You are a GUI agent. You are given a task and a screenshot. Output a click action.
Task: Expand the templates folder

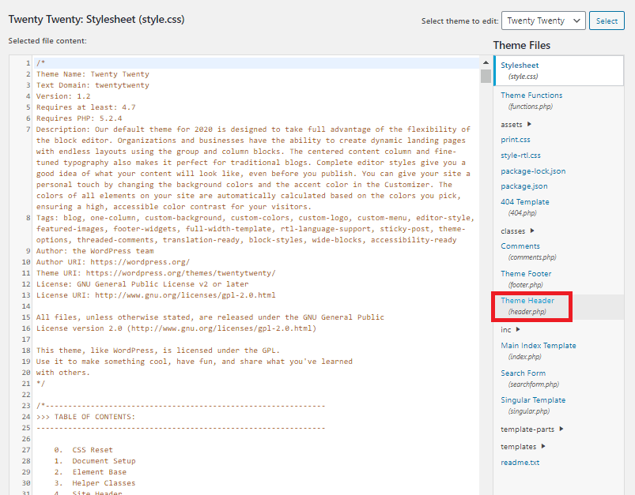point(523,447)
